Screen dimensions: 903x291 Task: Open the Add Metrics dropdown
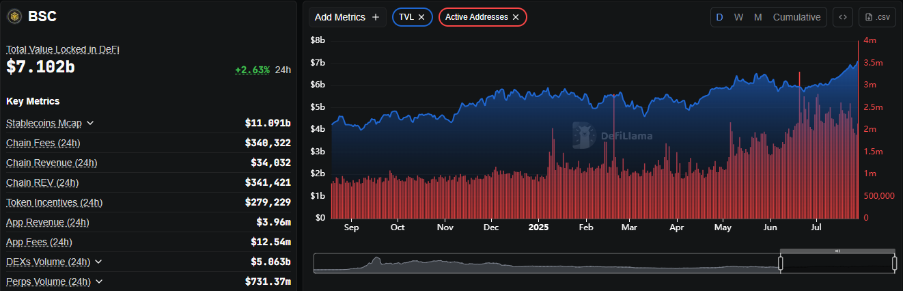pyautogui.click(x=348, y=17)
